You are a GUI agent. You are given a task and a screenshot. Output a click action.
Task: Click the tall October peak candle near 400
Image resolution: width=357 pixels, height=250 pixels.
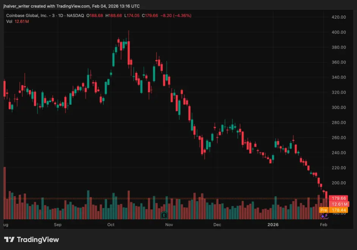(x=128, y=53)
